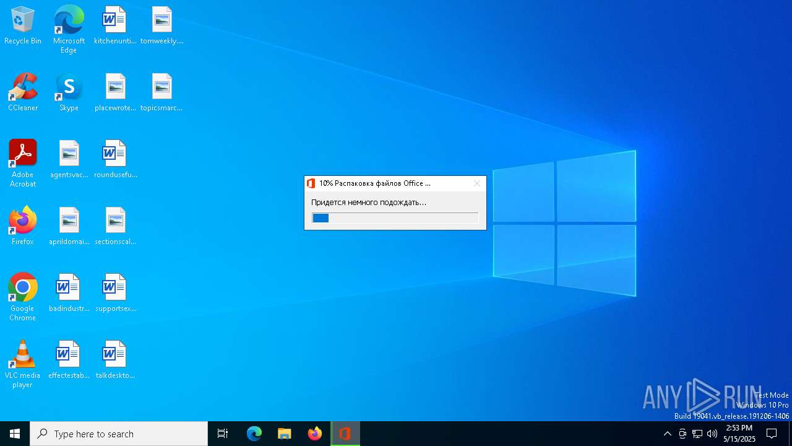
Task: Open the clock showing 2:53 PM
Action: tap(739, 434)
